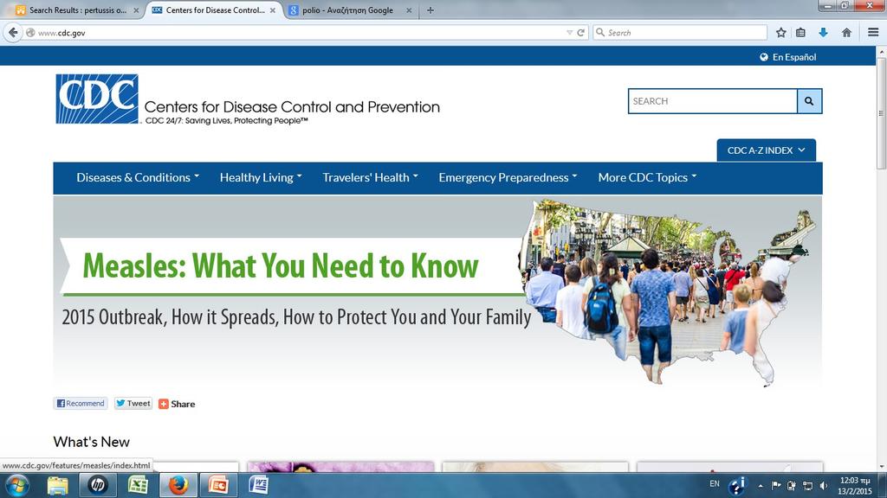887x498 pixels.
Task: Click the CDC logo
Action: [97, 99]
